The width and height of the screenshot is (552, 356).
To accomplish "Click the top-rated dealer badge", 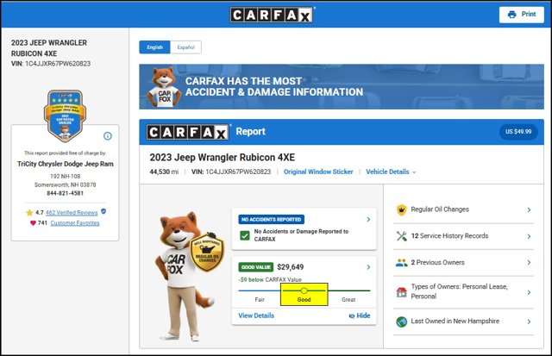I will [66, 116].
